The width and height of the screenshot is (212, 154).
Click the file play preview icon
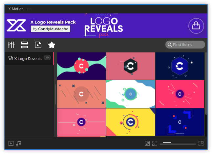38,45
